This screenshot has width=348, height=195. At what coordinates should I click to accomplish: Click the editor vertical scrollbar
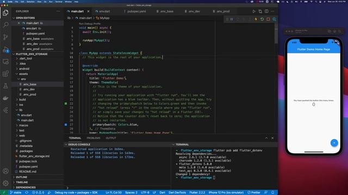click(276, 33)
